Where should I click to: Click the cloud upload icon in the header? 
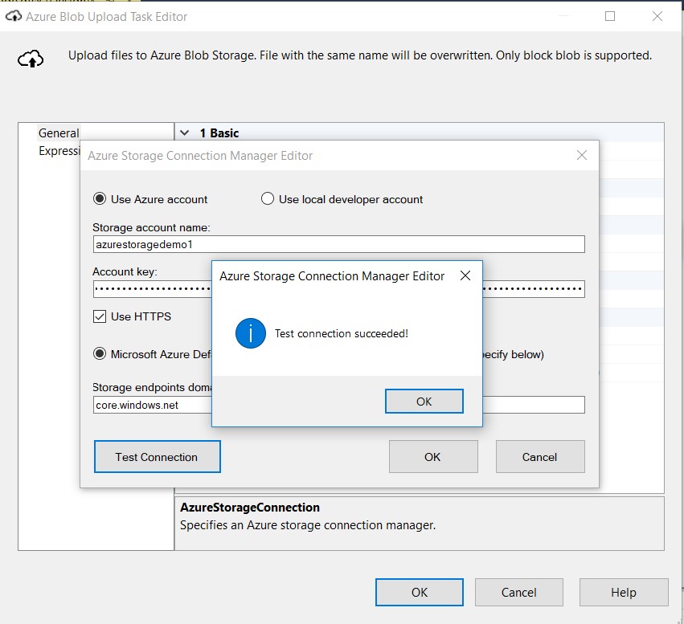pos(31,57)
